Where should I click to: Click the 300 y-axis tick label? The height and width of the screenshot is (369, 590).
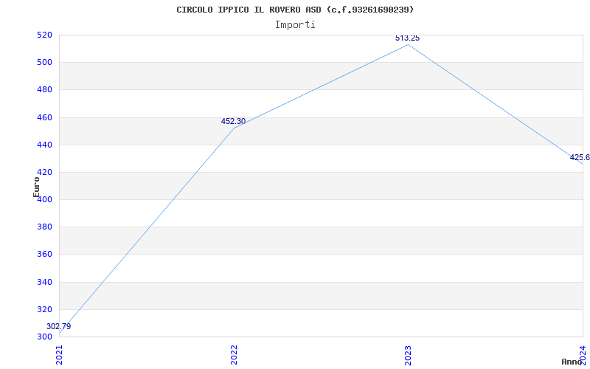(44, 337)
